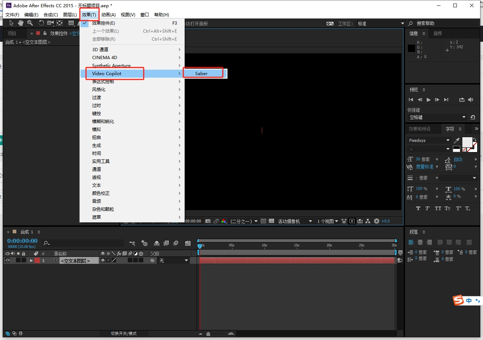
Task: Toggle the effect controls panel lock
Action: pos(45,33)
